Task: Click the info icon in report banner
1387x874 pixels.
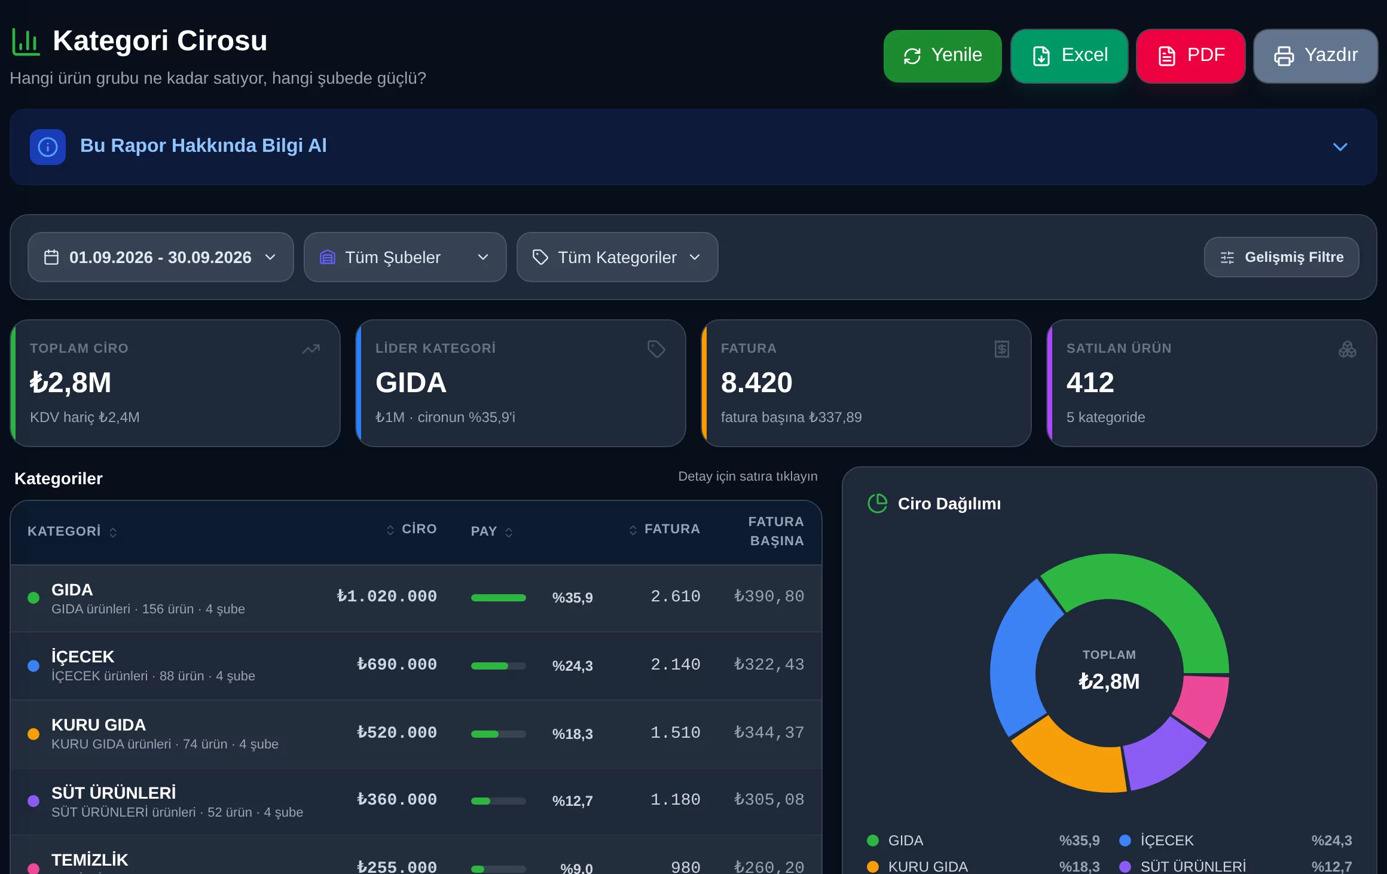Action: tap(48, 147)
